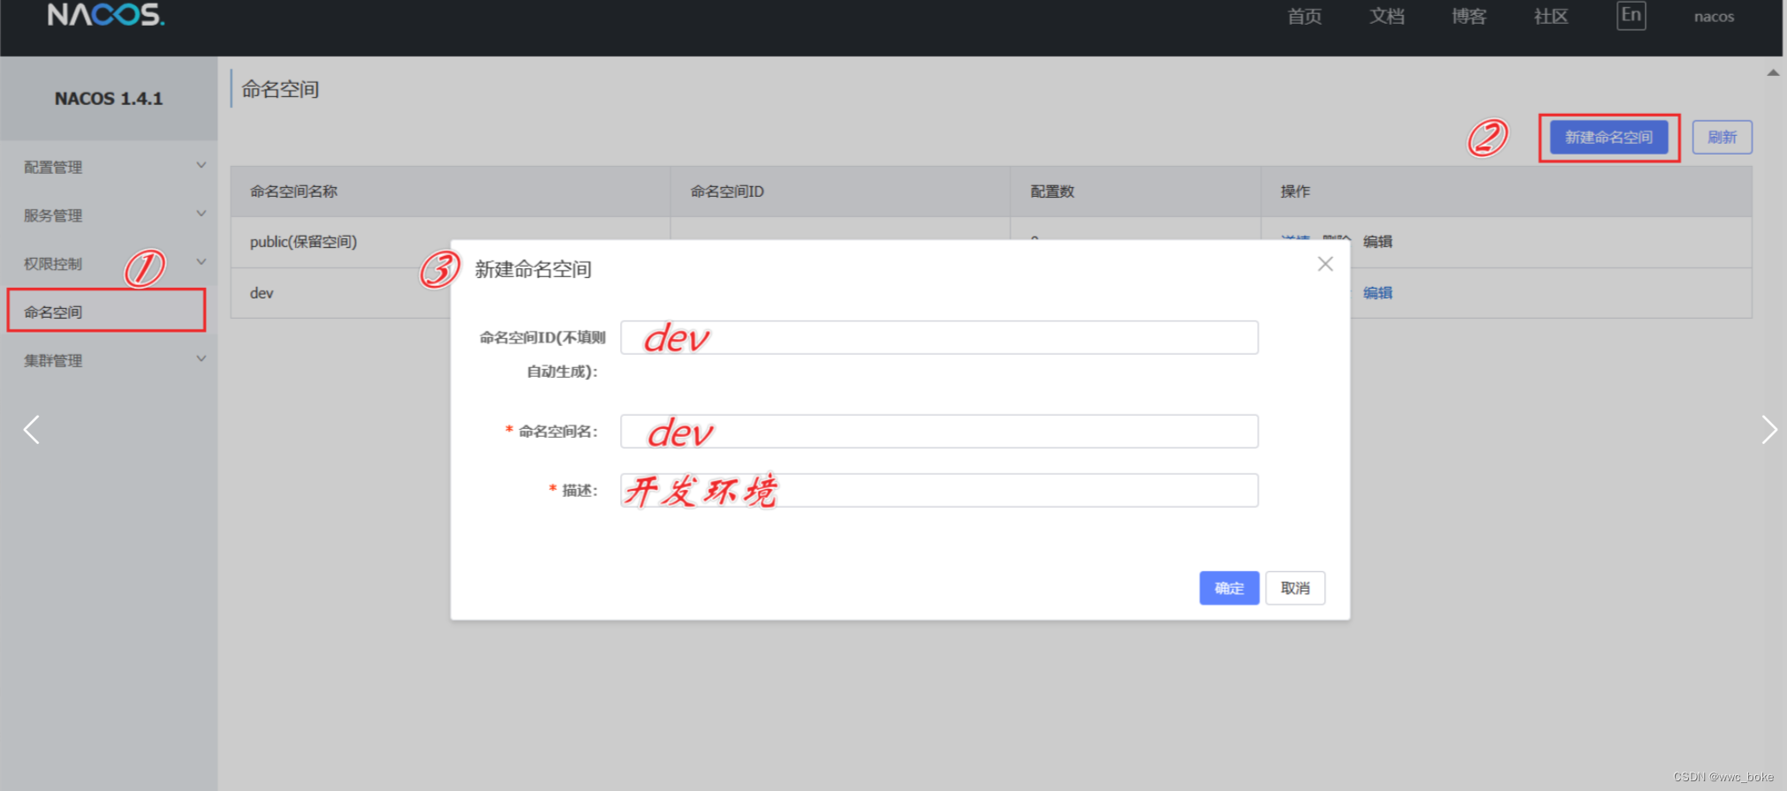The width and height of the screenshot is (1787, 791).
Task: Open 权限控制 in sidebar
Action: pyautogui.click(x=53, y=264)
